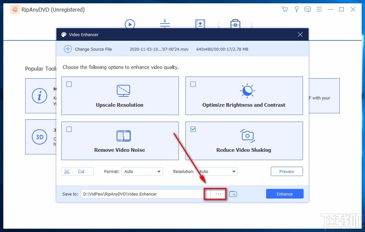Enable the Upscale Resolution checkbox

[x=69, y=84]
